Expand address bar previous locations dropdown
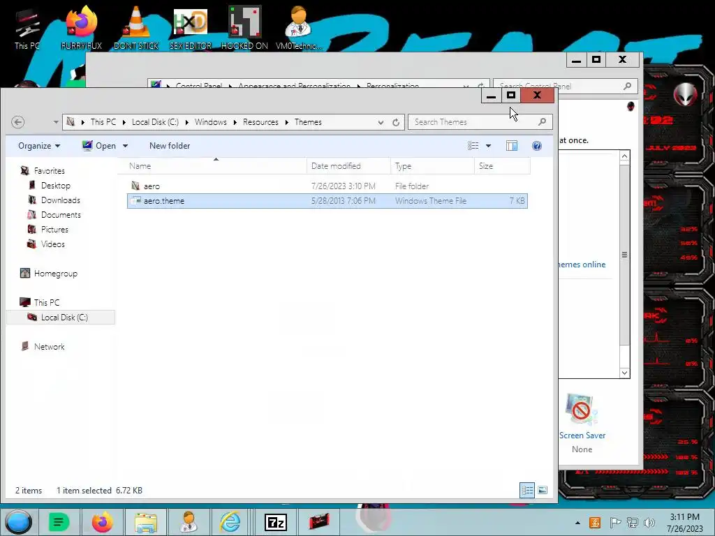This screenshot has height=536, width=715. (381, 122)
